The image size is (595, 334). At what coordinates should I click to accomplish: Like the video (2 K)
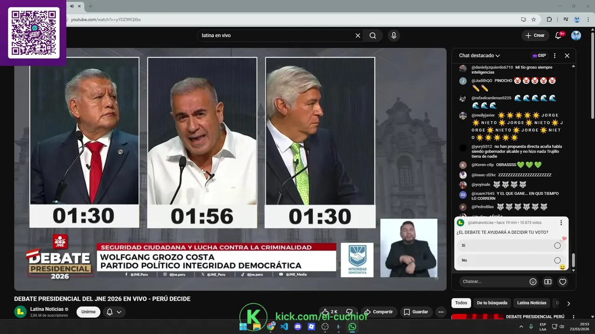[330, 312]
